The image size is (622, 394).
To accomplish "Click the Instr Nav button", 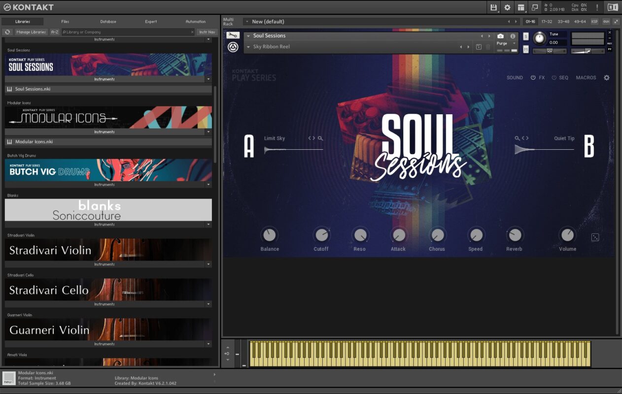I will coord(207,32).
